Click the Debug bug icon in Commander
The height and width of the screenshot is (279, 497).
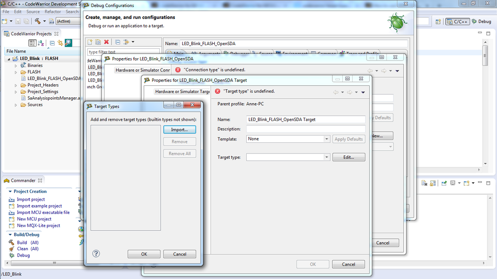11,255
